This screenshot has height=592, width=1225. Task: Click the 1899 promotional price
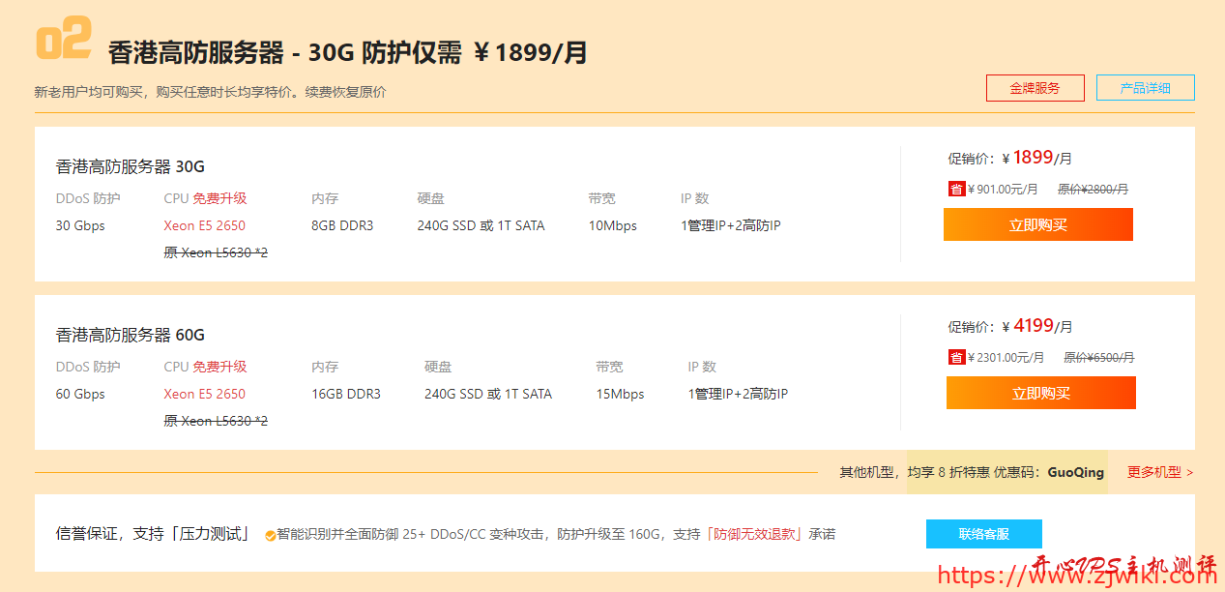(1033, 158)
